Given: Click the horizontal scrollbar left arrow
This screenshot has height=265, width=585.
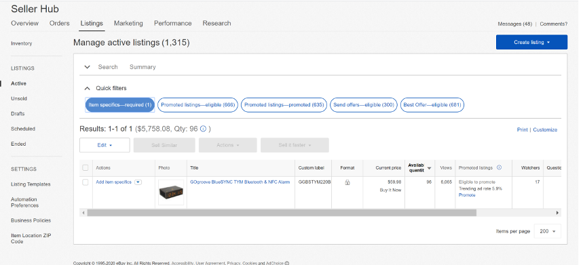Looking at the screenshot, I should pos(83,213).
